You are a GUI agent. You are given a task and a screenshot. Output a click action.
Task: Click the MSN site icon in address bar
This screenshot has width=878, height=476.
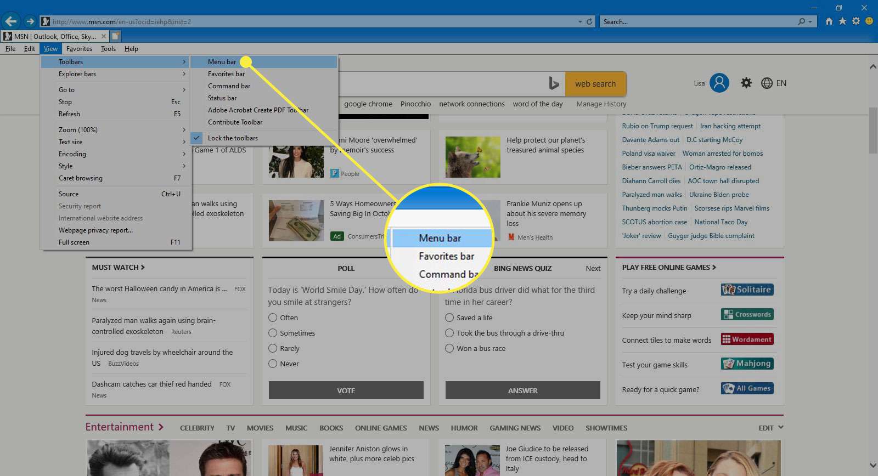click(46, 21)
